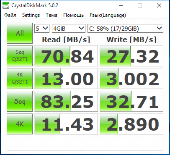Screen dimensions: 170x155
Task: Open the Тема menu
Action: click(x=52, y=15)
